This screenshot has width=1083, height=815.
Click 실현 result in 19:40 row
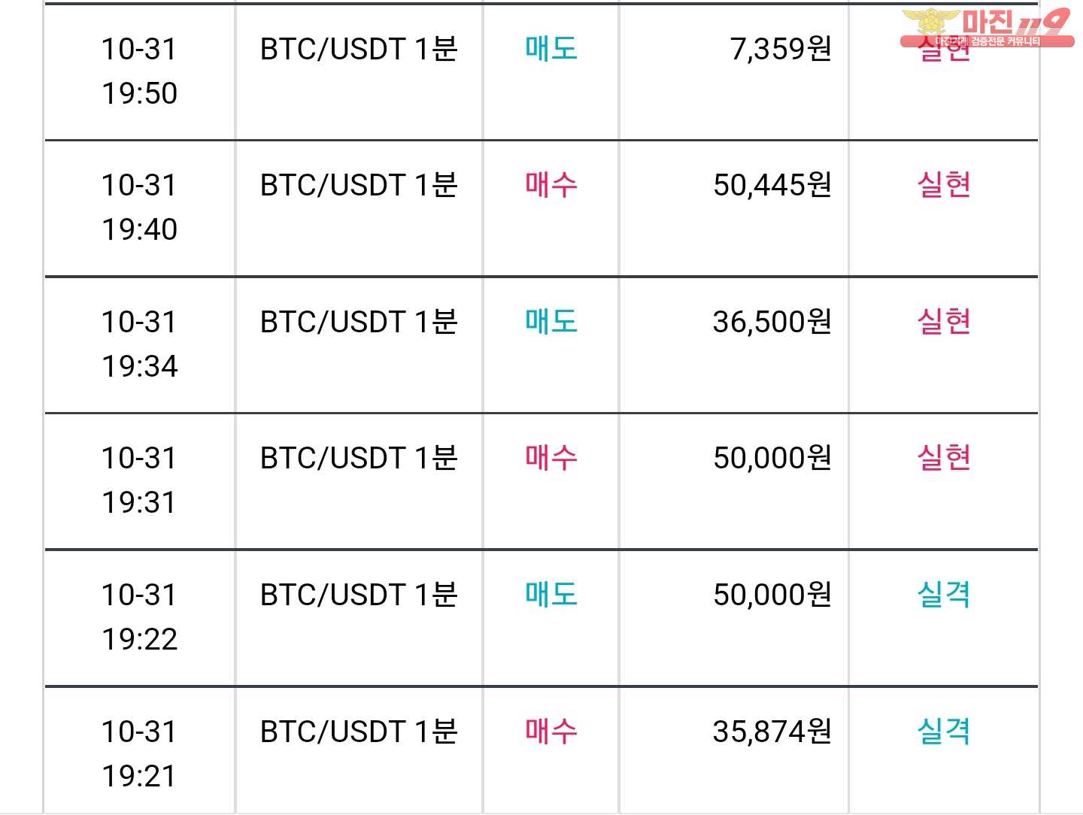(x=943, y=185)
